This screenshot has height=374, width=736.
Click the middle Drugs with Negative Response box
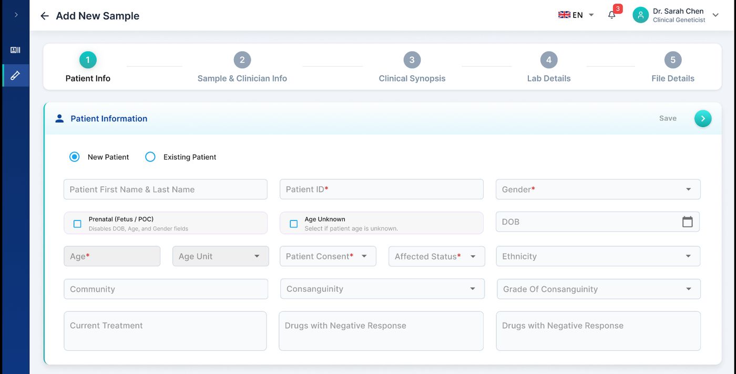coord(381,331)
